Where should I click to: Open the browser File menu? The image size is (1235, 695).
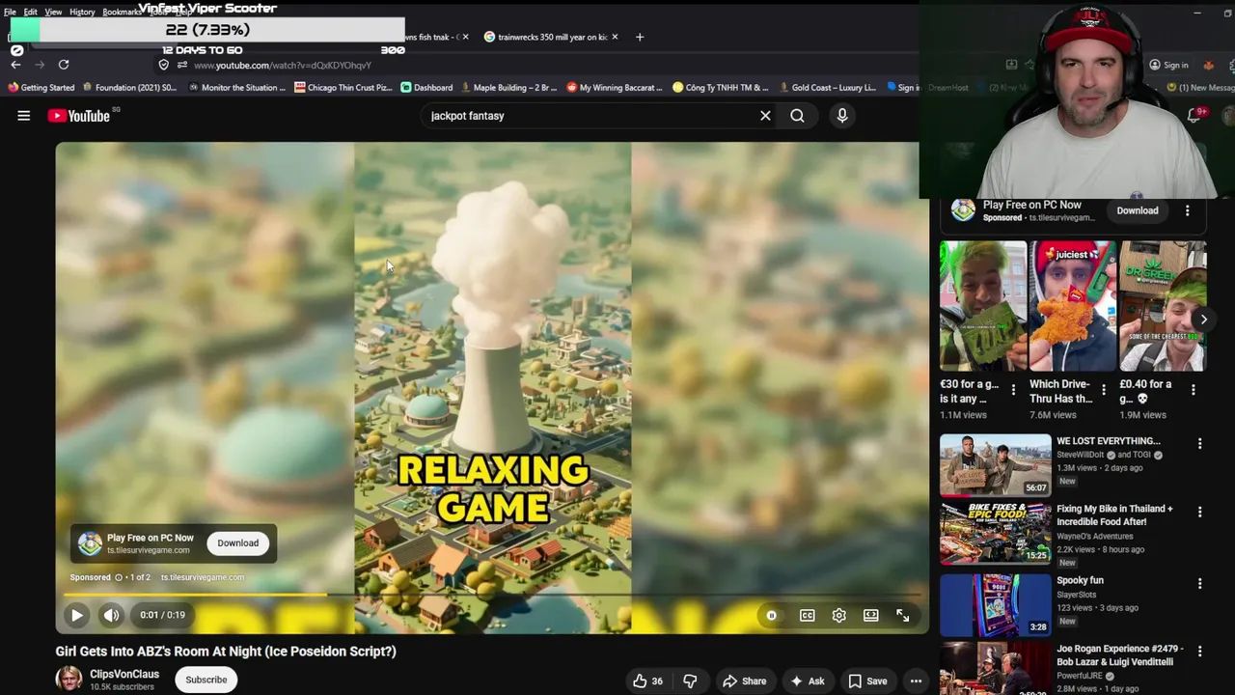(10, 12)
